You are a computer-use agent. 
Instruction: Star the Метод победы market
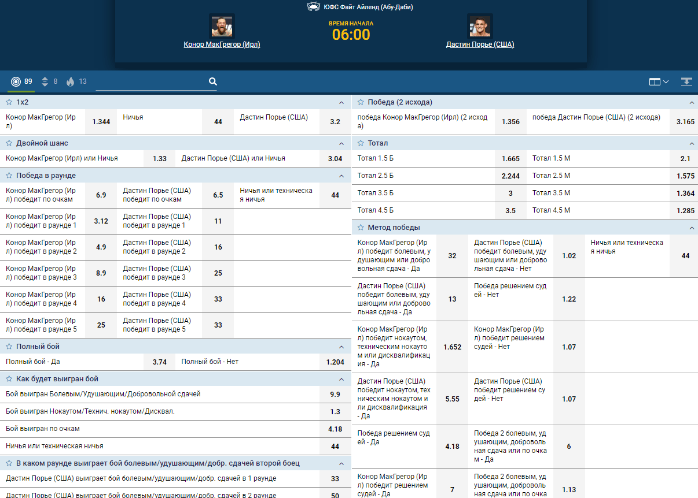[x=361, y=228]
